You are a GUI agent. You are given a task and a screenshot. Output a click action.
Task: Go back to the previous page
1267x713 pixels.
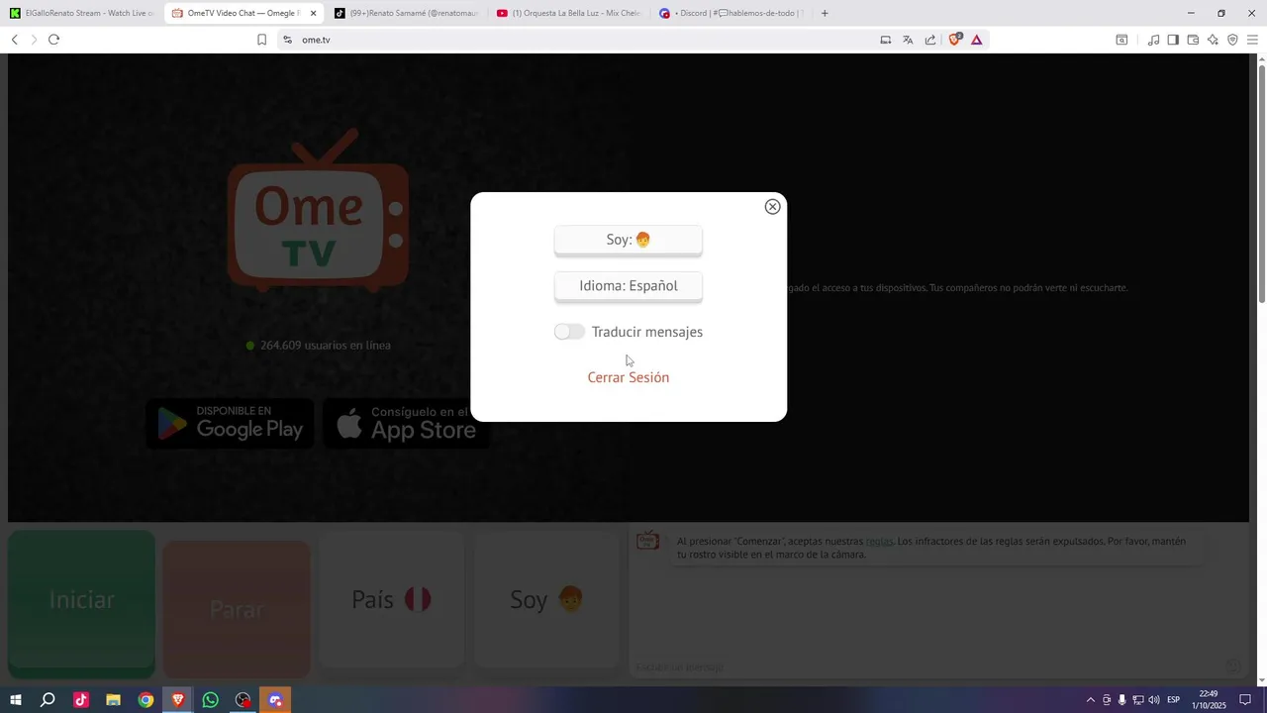(14, 40)
